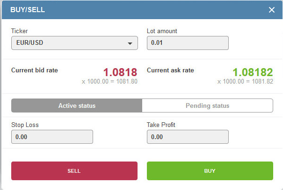Focus the Stop Loss input field

[x=52, y=137]
